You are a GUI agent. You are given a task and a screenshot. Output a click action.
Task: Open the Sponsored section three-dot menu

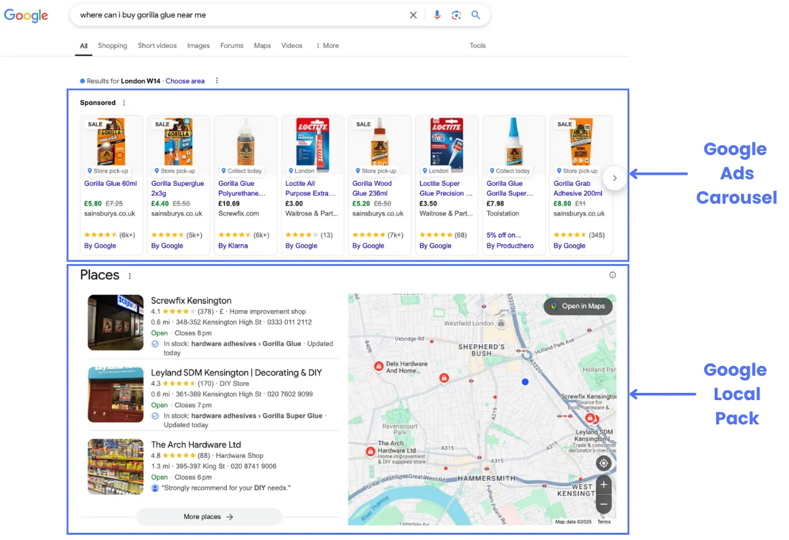(124, 103)
